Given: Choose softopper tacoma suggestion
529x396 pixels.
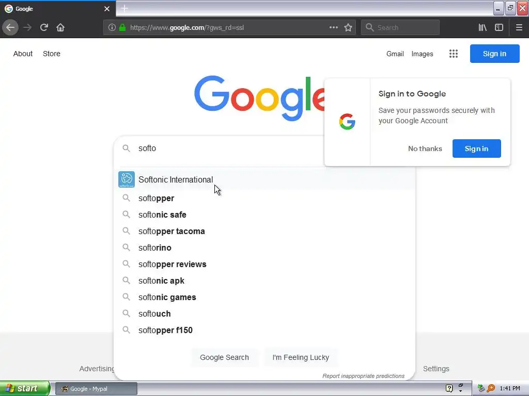Looking at the screenshot, I should tap(264, 231).
